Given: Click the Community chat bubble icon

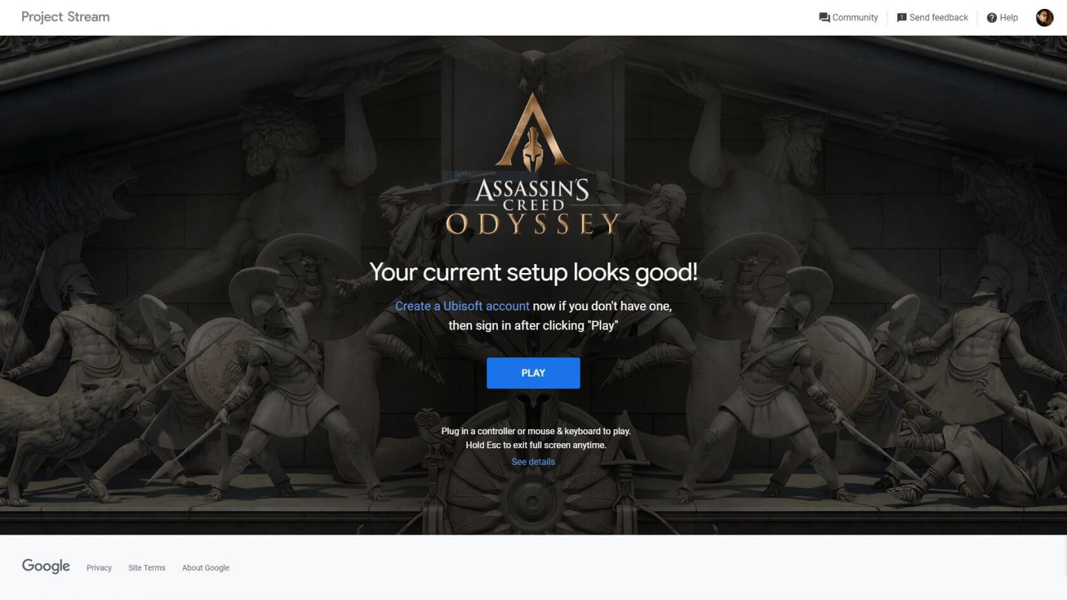Looking at the screenshot, I should click(824, 18).
